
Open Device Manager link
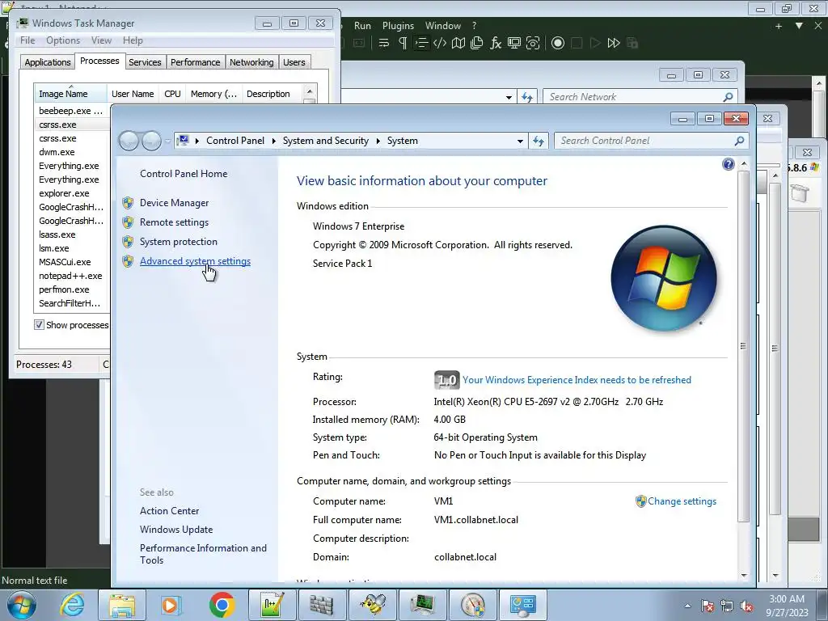(x=175, y=203)
